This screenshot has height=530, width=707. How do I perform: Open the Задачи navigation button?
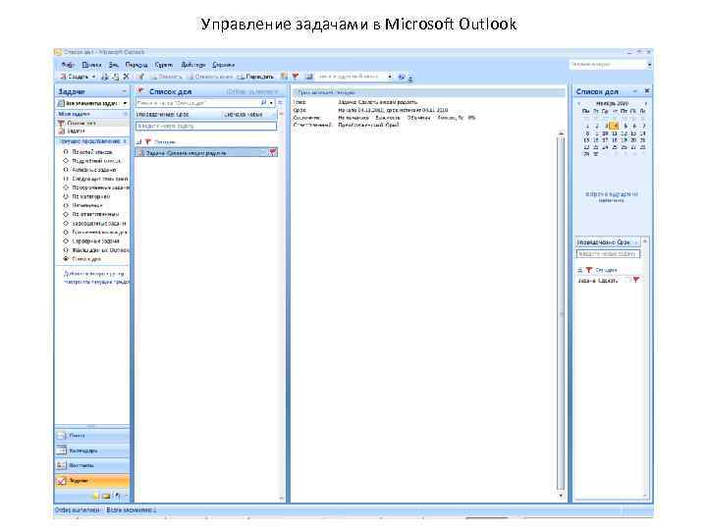(x=92, y=481)
